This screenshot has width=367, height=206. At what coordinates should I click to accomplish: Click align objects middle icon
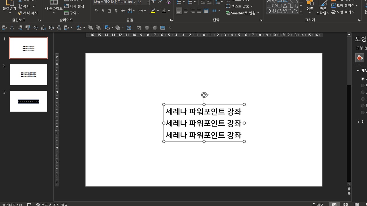(x=36, y=28)
